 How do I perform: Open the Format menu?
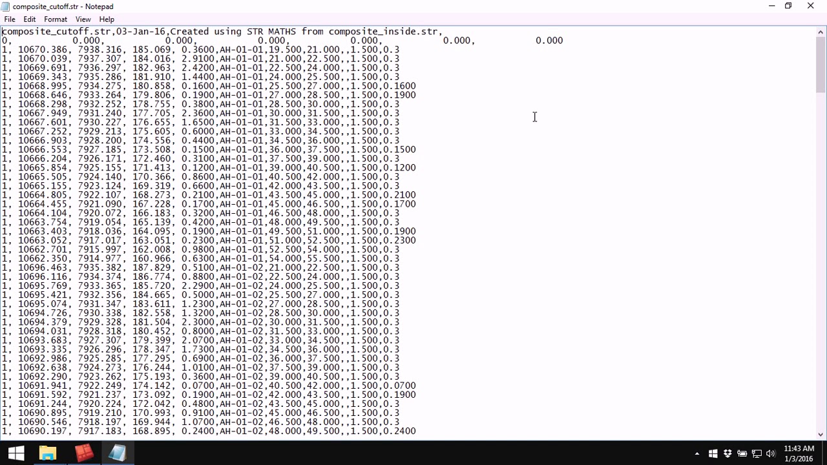(56, 19)
